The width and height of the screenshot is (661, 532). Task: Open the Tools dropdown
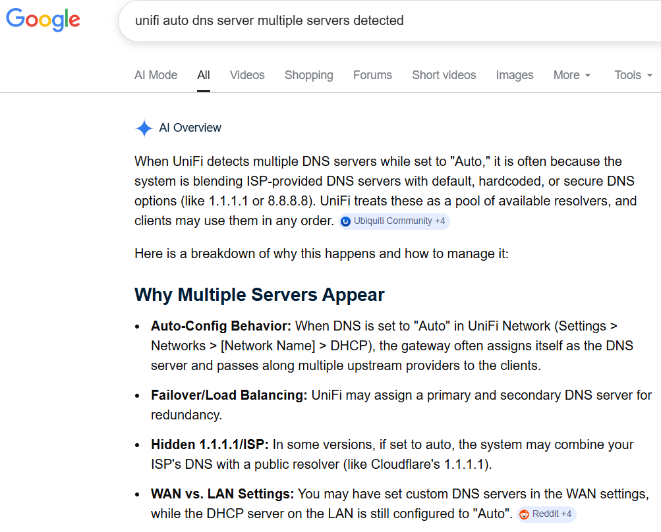coord(633,75)
